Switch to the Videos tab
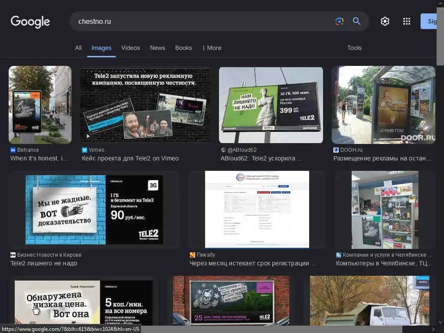Image resolution: width=444 pixels, height=333 pixels. (131, 48)
